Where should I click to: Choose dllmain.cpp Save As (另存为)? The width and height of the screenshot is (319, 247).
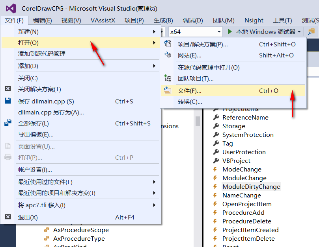pyautogui.click(x=80, y=112)
